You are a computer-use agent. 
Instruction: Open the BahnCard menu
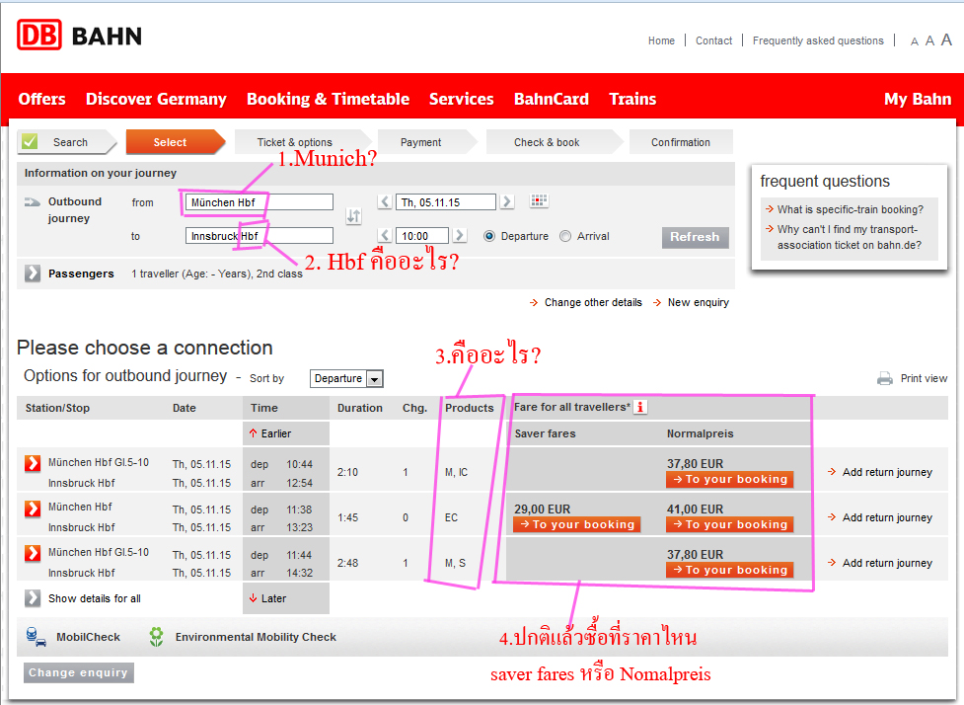(552, 99)
